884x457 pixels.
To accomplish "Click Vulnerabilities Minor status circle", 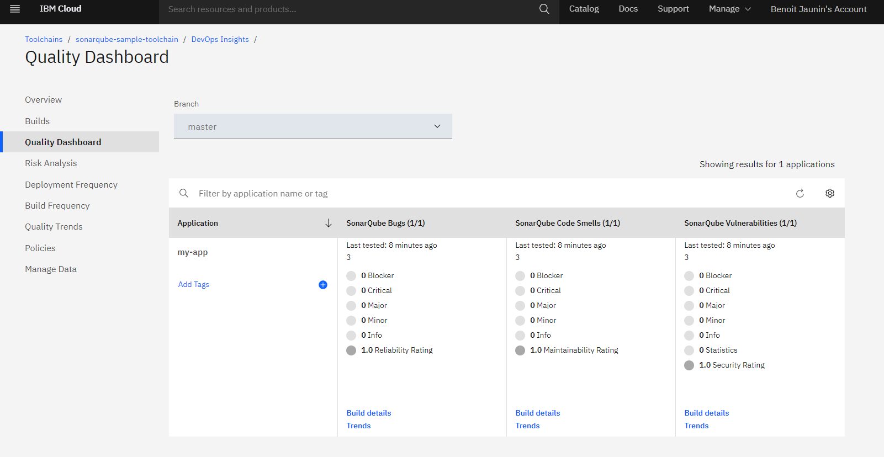I will tap(689, 321).
